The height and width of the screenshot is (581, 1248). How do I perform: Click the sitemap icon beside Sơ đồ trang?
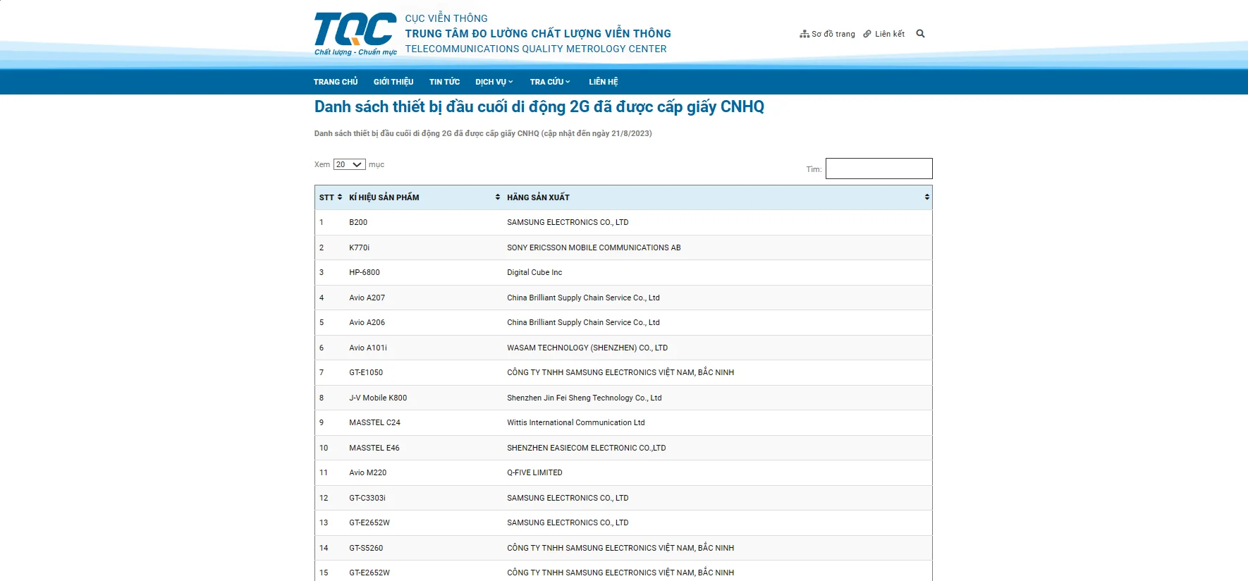click(x=805, y=34)
